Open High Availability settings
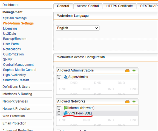Viewport: 158px width, 131px height. pos(15,75)
